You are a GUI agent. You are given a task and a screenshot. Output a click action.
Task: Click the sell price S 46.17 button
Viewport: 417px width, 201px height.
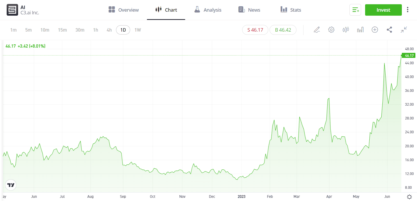click(255, 30)
